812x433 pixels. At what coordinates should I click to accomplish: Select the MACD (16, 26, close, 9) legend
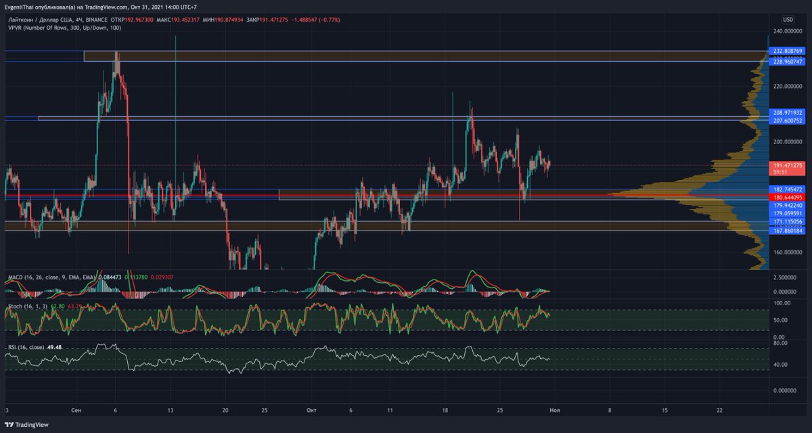[x=51, y=277]
